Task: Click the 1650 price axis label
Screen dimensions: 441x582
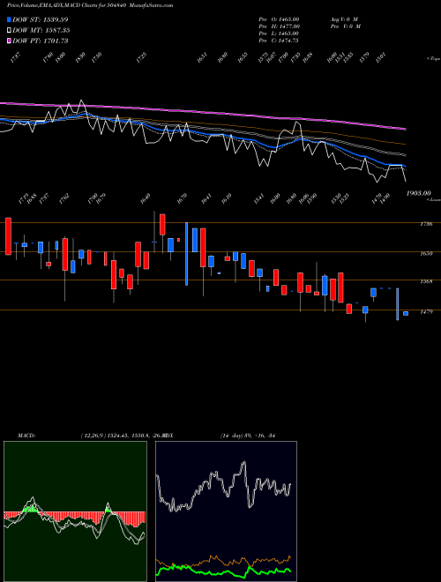Action: coord(426,254)
